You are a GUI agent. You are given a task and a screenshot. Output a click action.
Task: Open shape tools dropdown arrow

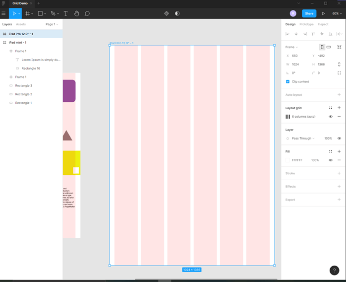point(45,14)
